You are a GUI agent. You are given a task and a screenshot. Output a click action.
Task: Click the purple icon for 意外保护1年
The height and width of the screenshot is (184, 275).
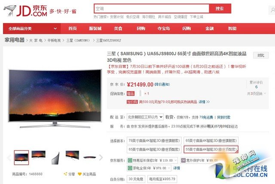183,160
